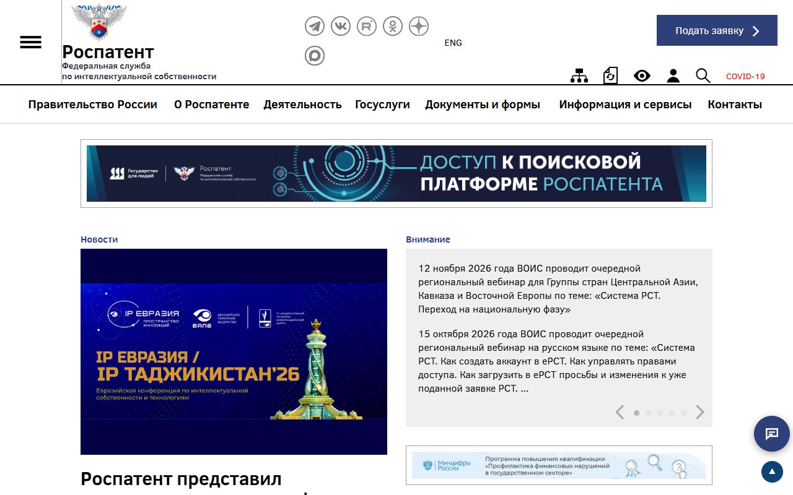Open Контакты menu item
This screenshot has height=495, width=793.
click(735, 105)
